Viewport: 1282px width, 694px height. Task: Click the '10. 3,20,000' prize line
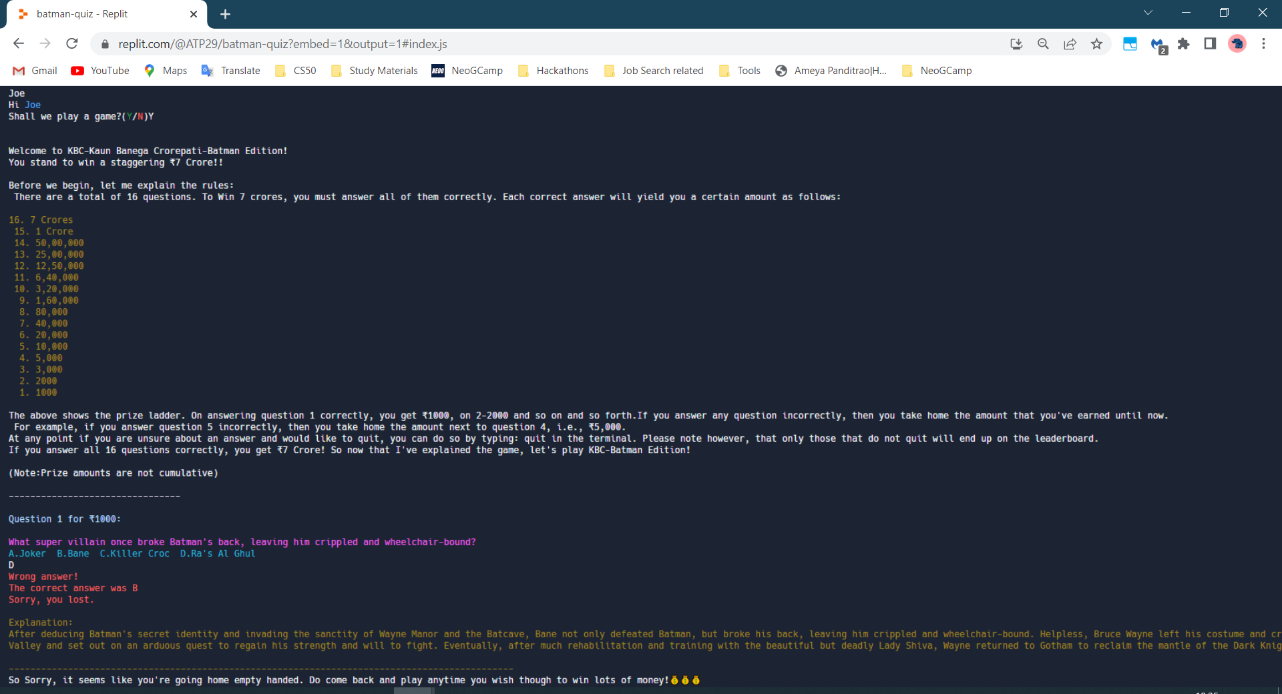click(x=46, y=289)
